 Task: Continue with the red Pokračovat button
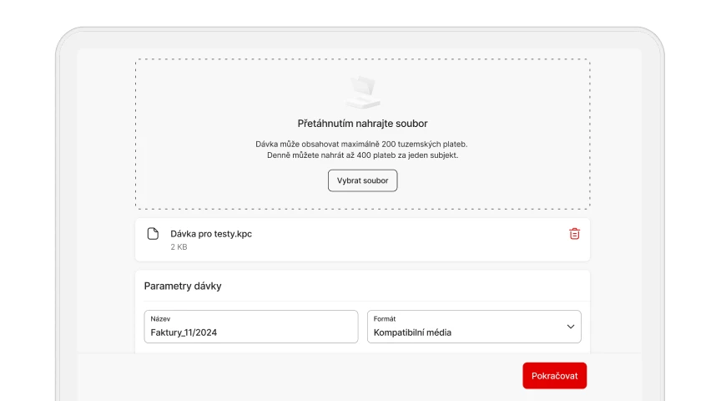tap(555, 376)
